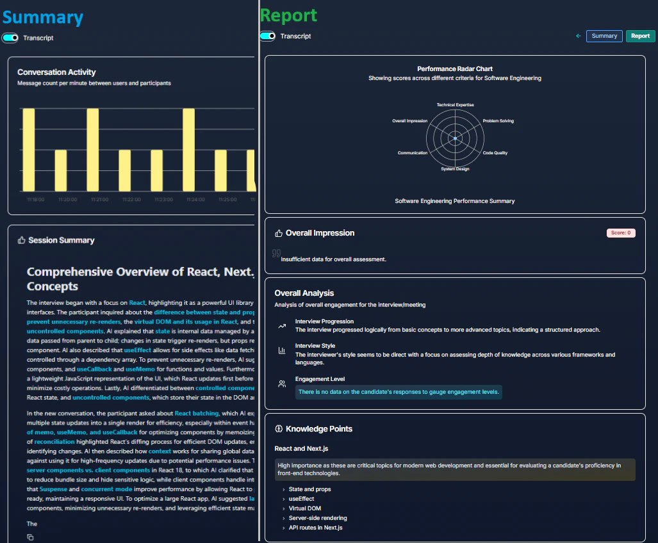Viewport: 658px width, 543px height.
Task: Toggle the Transcript switch in Summary panel
Action: tap(10, 38)
